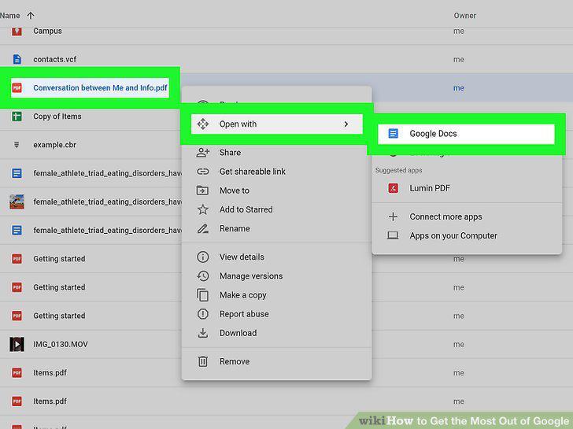This screenshot has height=429, width=573.
Task: Click the image thumbnail of the female_athlete_triad file
Action: pyautogui.click(x=17, y=202)
